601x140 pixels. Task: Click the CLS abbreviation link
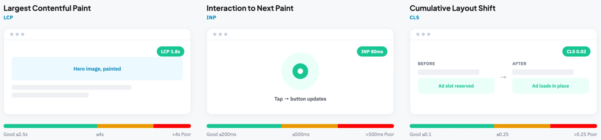414,18
